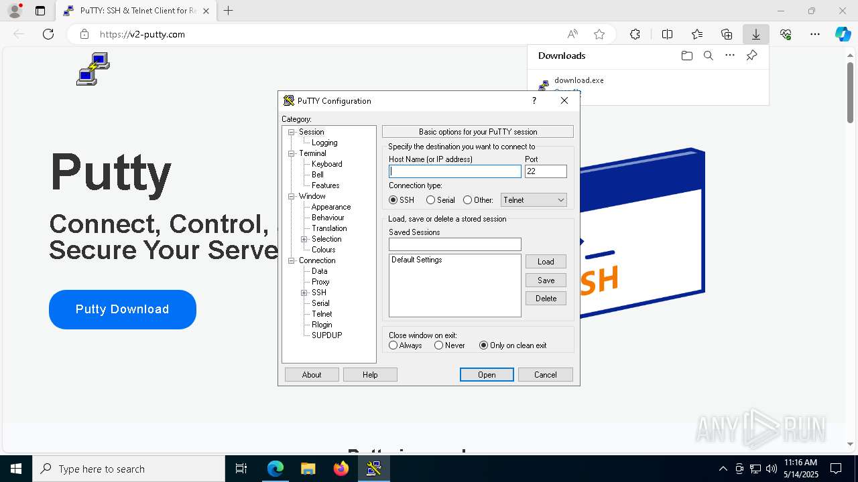Click the browser profile avatar icon

click(15, 11)
